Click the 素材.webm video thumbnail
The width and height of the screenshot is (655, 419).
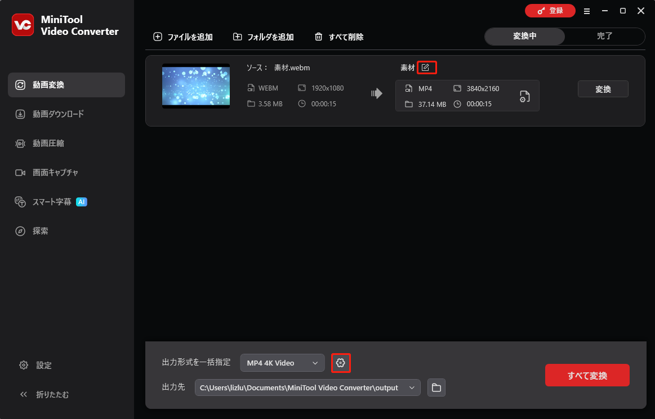coord(195,86)
